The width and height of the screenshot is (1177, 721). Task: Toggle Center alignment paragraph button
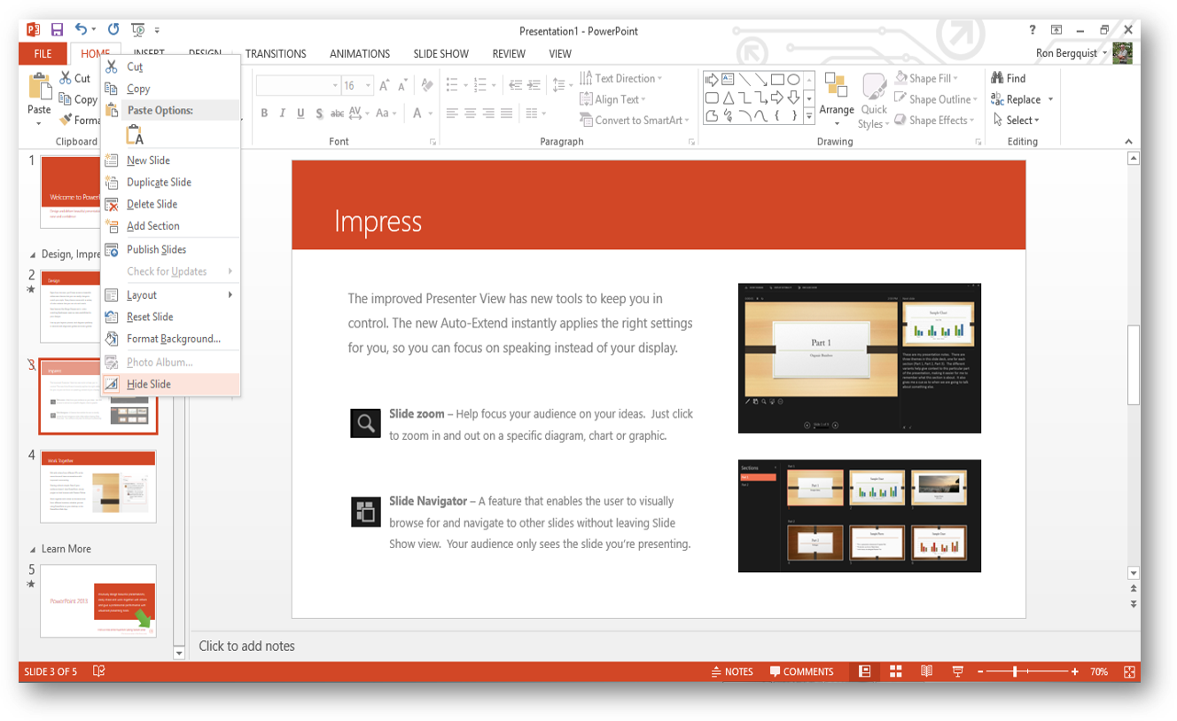coord(470,113)
